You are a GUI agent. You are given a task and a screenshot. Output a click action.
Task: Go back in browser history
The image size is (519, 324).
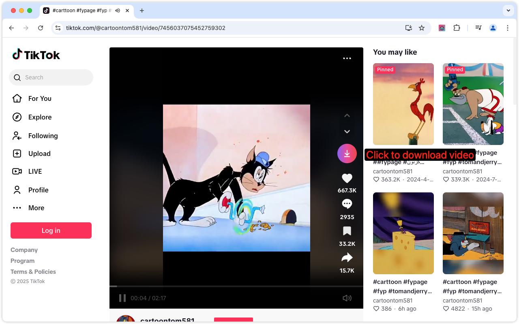click(11, 28)
